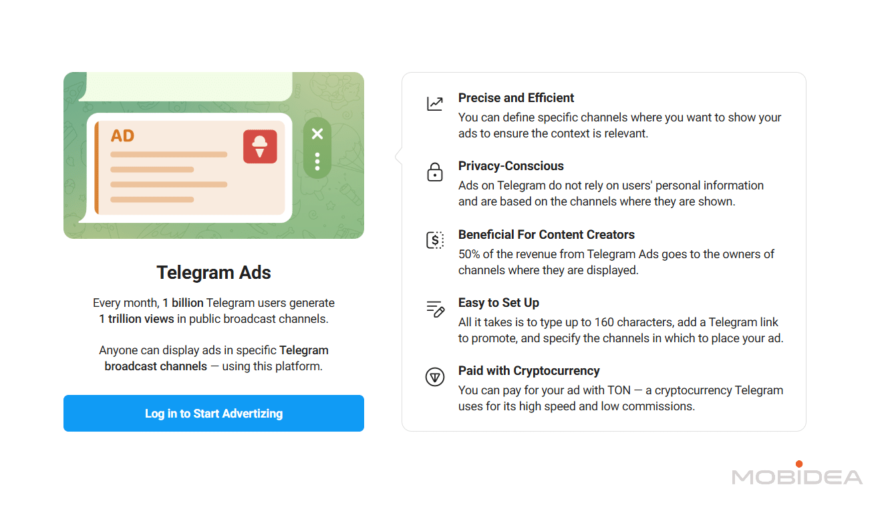
Task: Click the features panel pointer arrow
Action: click(x=398, y=155)
